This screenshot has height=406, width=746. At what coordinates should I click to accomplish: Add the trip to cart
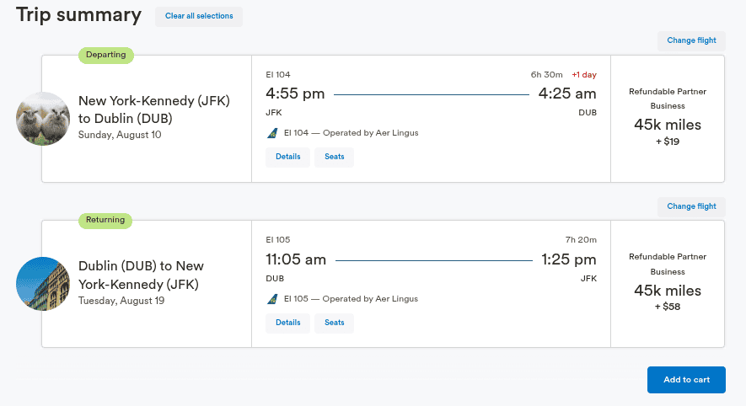(x=686, y=380)
